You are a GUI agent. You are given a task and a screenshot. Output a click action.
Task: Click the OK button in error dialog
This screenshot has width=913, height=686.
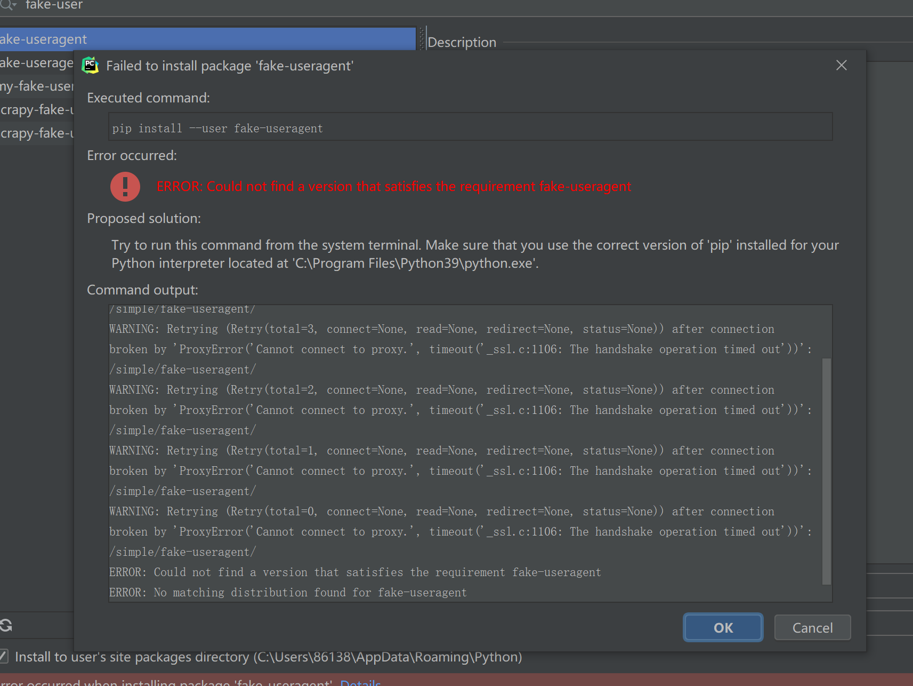[723, 628]
